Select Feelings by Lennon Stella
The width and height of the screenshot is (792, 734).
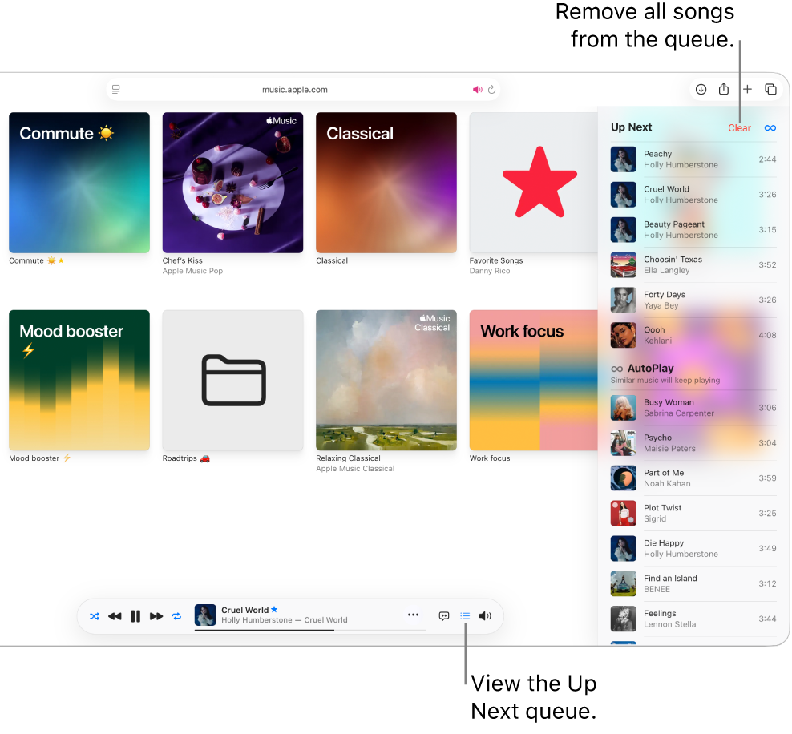[x=693, y=619]
